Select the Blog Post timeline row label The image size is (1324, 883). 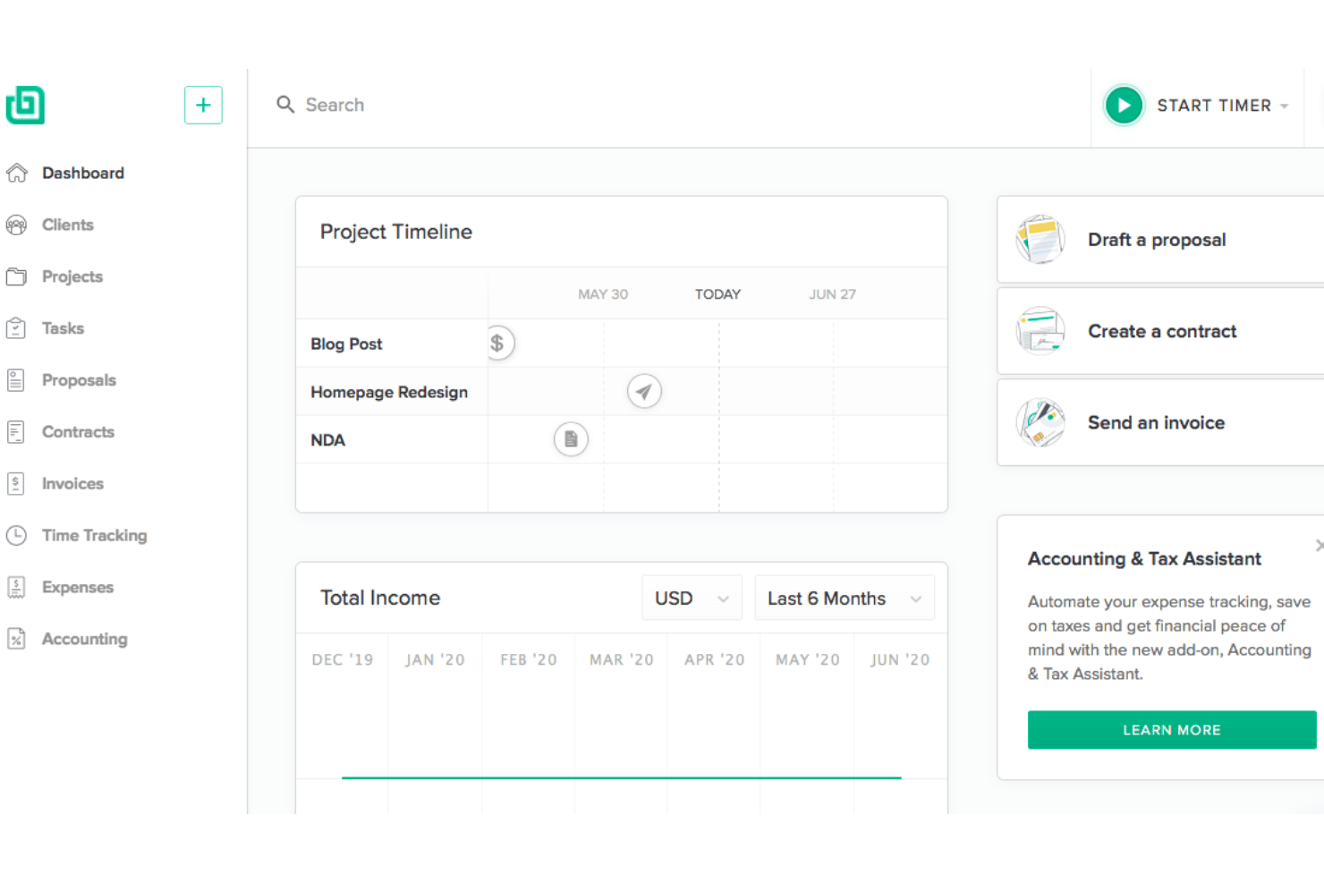point(346,344)
